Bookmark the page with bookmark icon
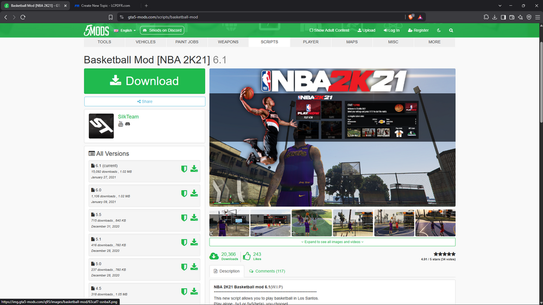543x305 pixels. click(x=110, y=17)
